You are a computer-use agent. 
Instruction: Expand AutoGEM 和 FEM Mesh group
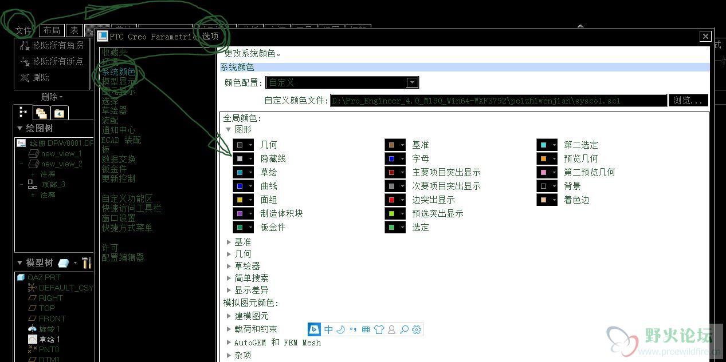click(x=229, y=343)
